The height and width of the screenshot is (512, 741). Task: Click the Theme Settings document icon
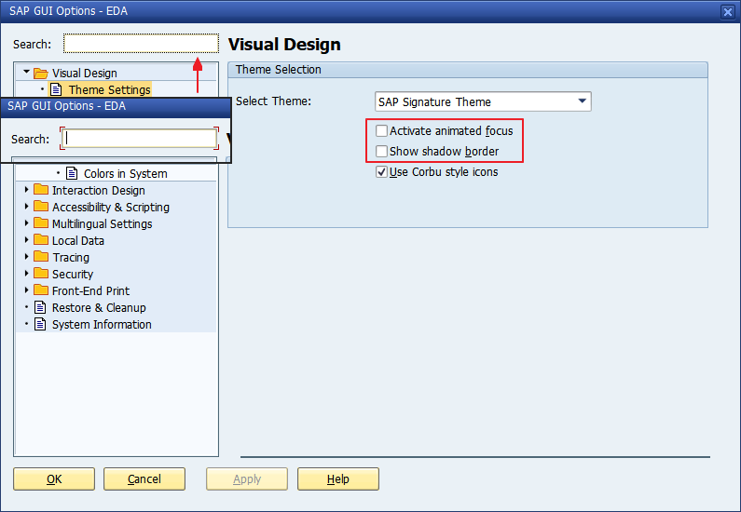click(x=56, y=89)
